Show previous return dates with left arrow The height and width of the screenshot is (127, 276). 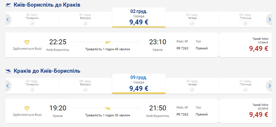8,85
